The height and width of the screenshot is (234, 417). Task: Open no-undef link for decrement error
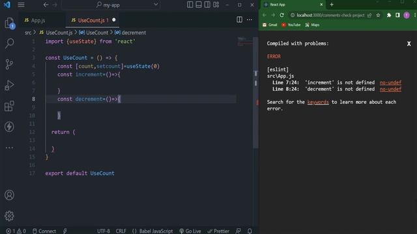390,89
